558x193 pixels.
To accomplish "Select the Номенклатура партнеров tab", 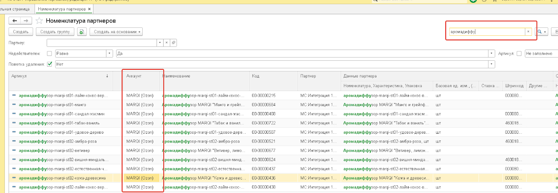I will (62, 9).
